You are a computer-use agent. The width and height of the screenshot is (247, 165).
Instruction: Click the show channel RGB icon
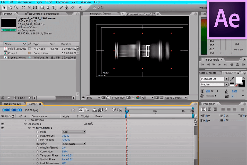click(138, 98)
